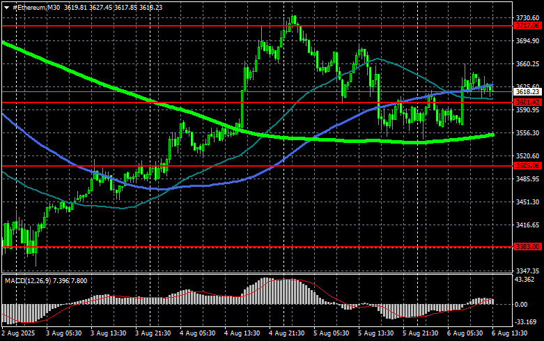Click the 5 Aug 21:30 time label
The image size is (544, 341).
click(x=421, y=333)
